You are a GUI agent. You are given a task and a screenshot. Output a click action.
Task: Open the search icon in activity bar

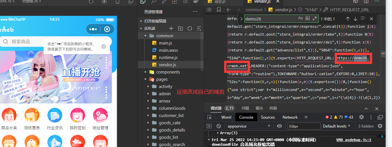(x=154, y=2)
